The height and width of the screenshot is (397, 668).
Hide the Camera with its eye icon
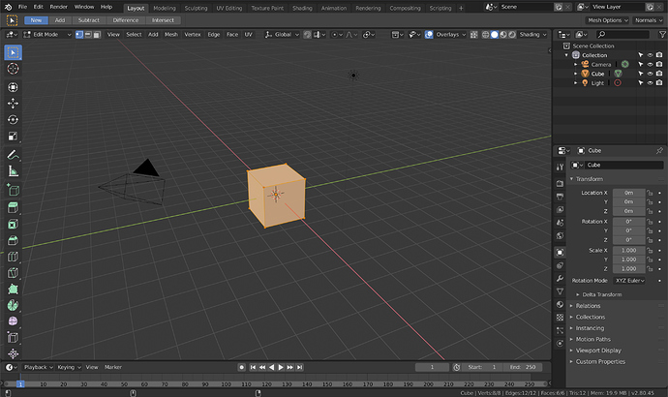pyautogui.click(x=651, y=64)
